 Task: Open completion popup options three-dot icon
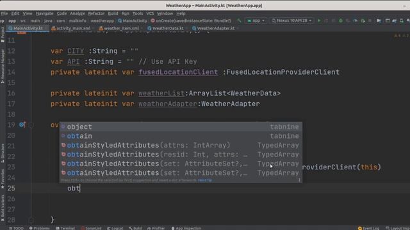point(299,180)
